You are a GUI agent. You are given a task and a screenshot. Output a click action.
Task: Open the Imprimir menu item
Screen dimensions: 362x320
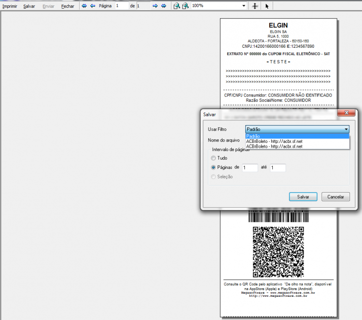[x=10, y=6]
